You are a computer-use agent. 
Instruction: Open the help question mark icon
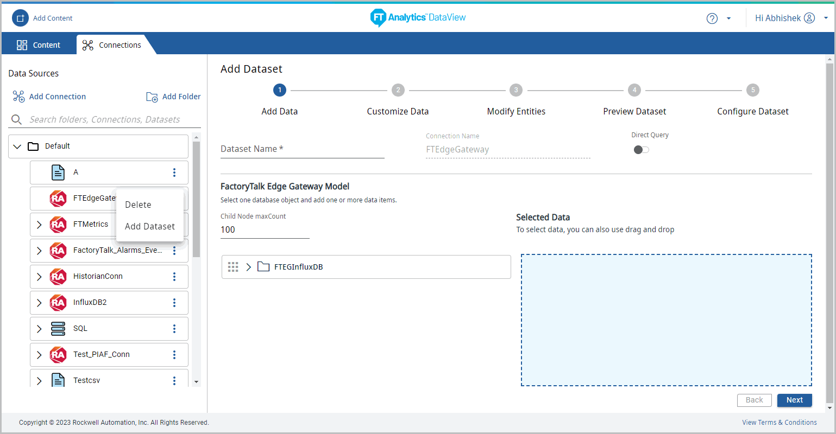tap(712, 18)
